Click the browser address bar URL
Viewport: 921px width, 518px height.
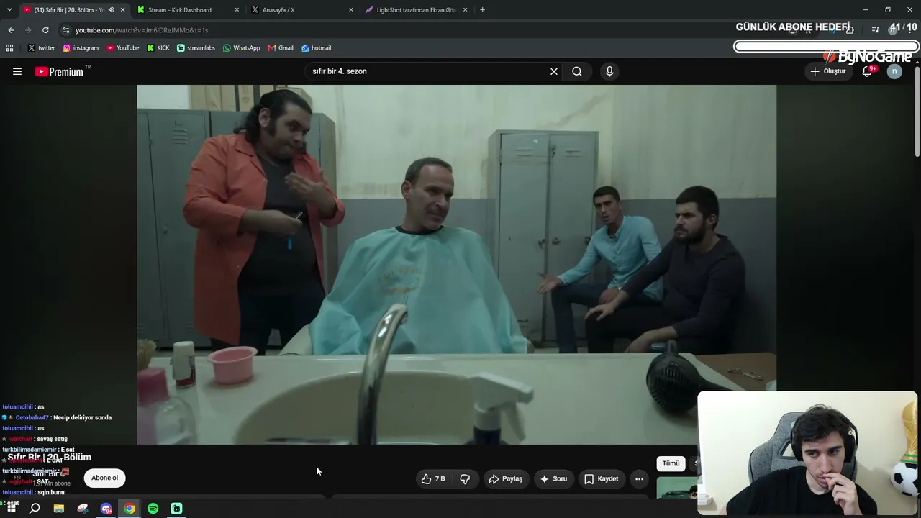point(142,30)
